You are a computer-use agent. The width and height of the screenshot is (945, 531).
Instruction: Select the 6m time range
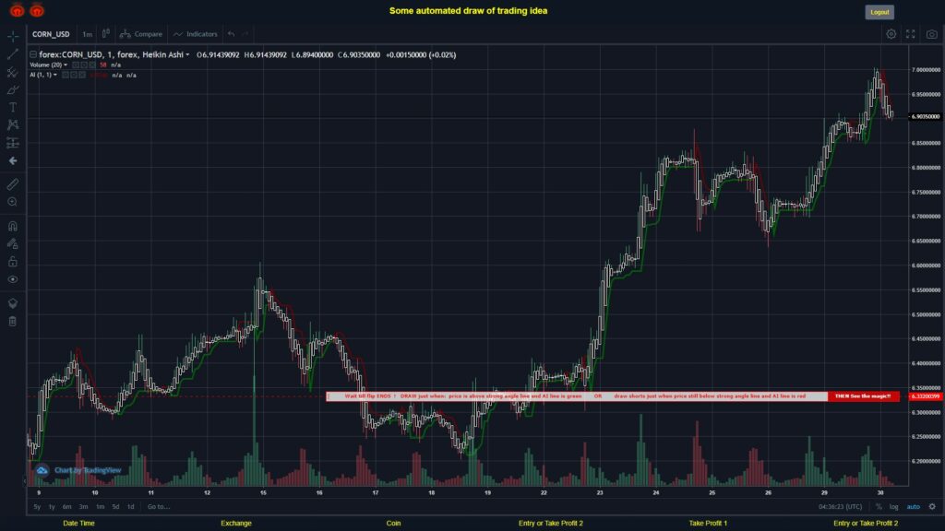coord(66,507)
